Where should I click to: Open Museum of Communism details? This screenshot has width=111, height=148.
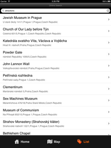tap(55, 112)
